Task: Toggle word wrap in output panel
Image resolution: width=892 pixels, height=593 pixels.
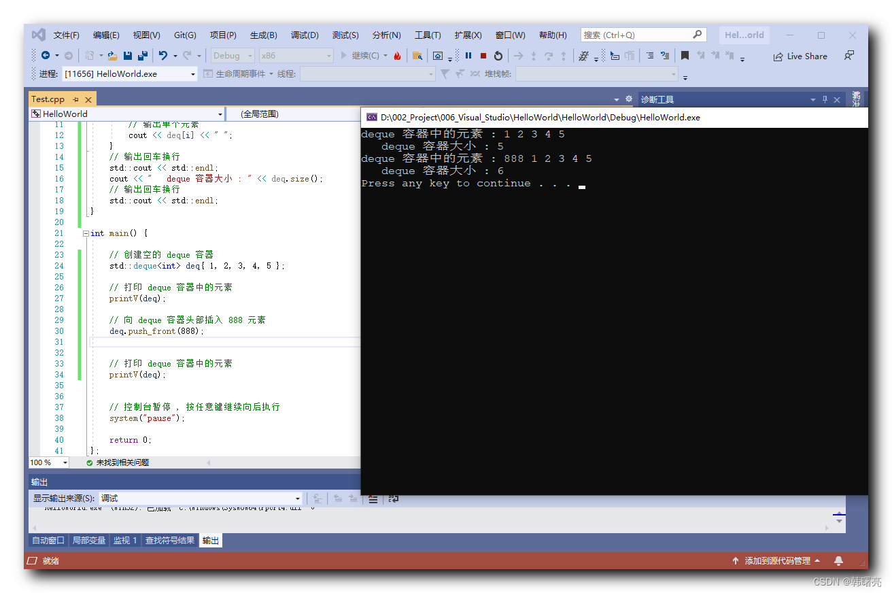Action: [x=394, y=498]
